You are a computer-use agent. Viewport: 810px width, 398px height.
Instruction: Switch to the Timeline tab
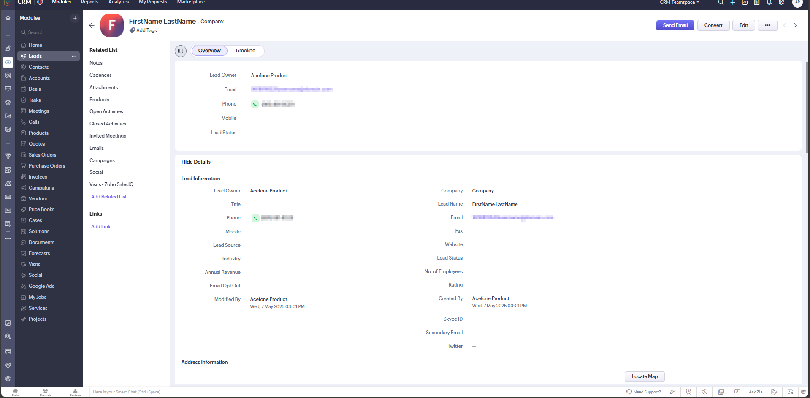point(245,51)
